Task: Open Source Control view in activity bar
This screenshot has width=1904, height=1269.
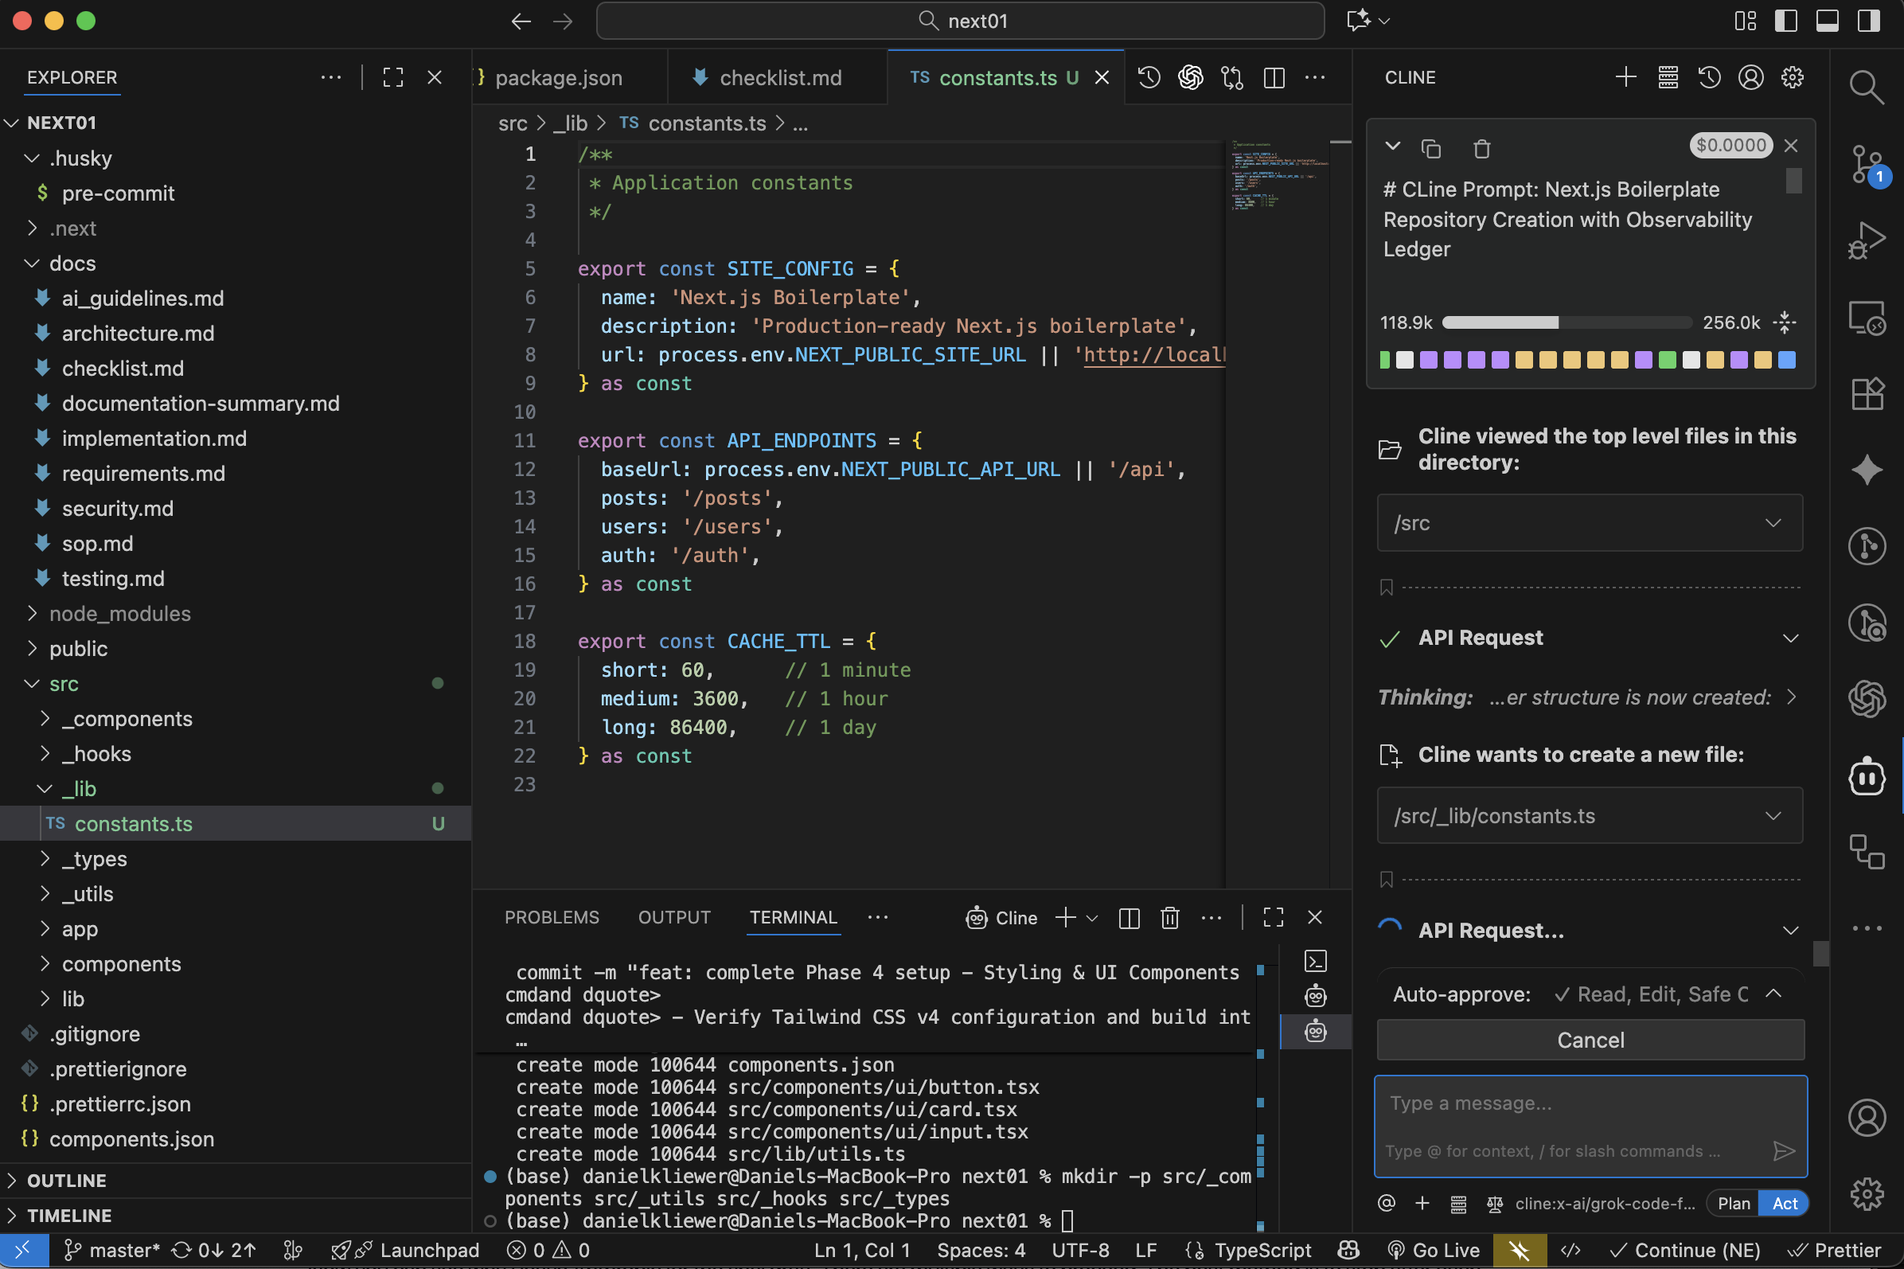Action: tap(1866, 164)
